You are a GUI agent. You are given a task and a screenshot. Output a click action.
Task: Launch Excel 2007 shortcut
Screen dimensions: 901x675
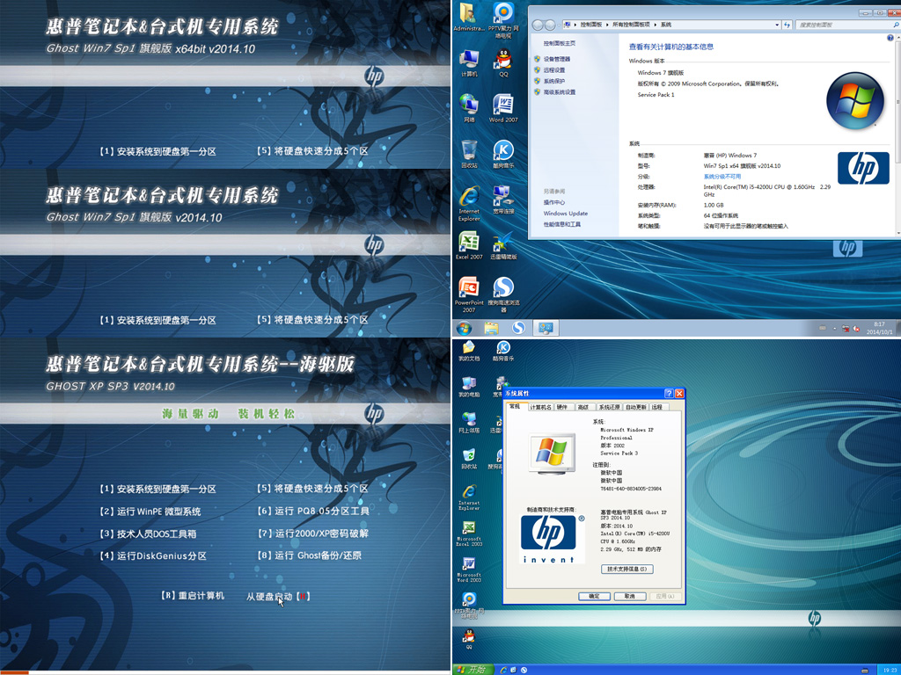point(469,246)
